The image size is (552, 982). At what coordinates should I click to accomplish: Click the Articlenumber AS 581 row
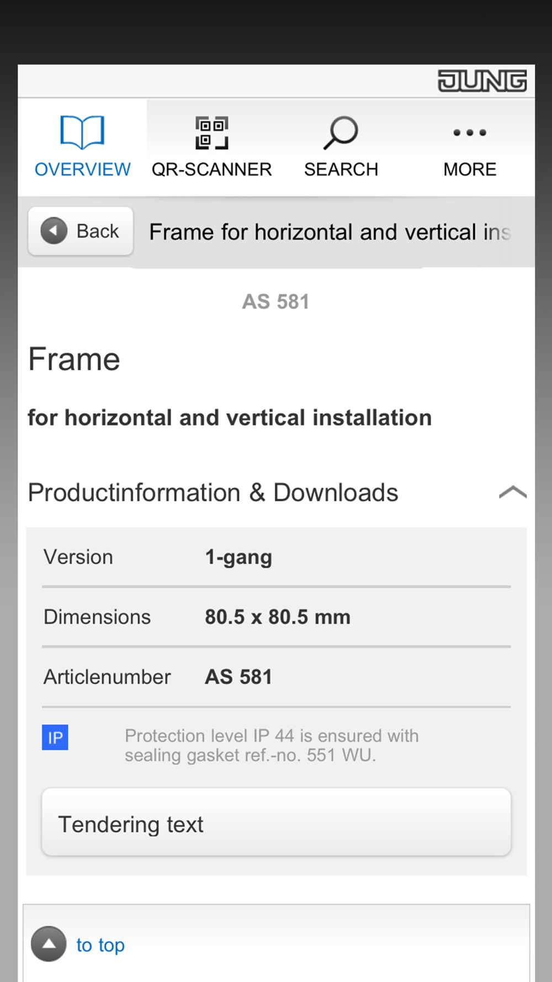[x=277, y=677]
